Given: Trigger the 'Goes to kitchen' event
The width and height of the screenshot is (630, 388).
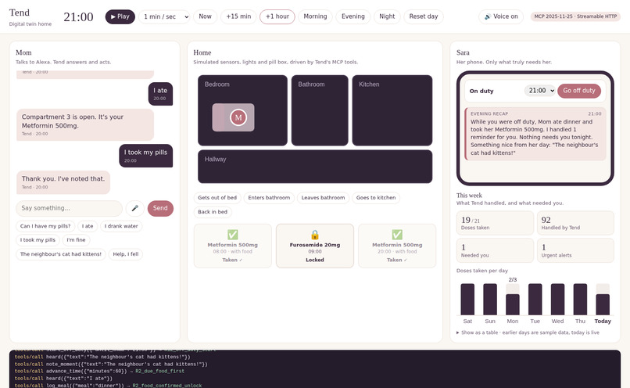Looking at the screenshot, I should point(376,198).
